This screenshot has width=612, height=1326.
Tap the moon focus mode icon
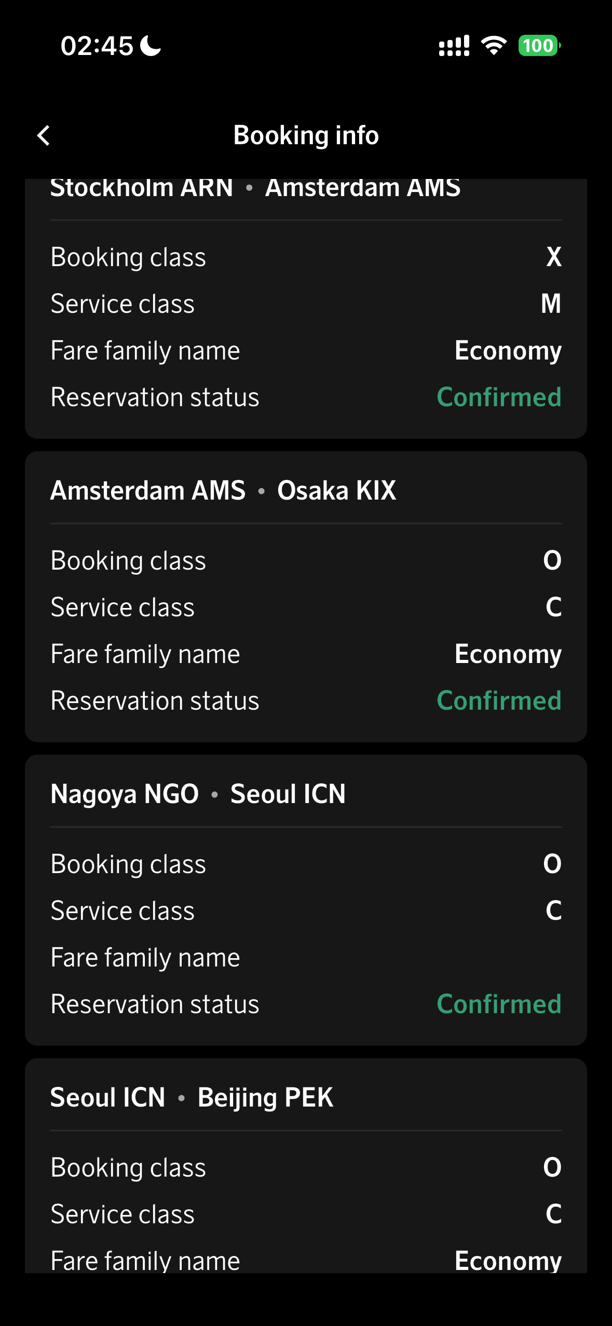tap(151, 46)
